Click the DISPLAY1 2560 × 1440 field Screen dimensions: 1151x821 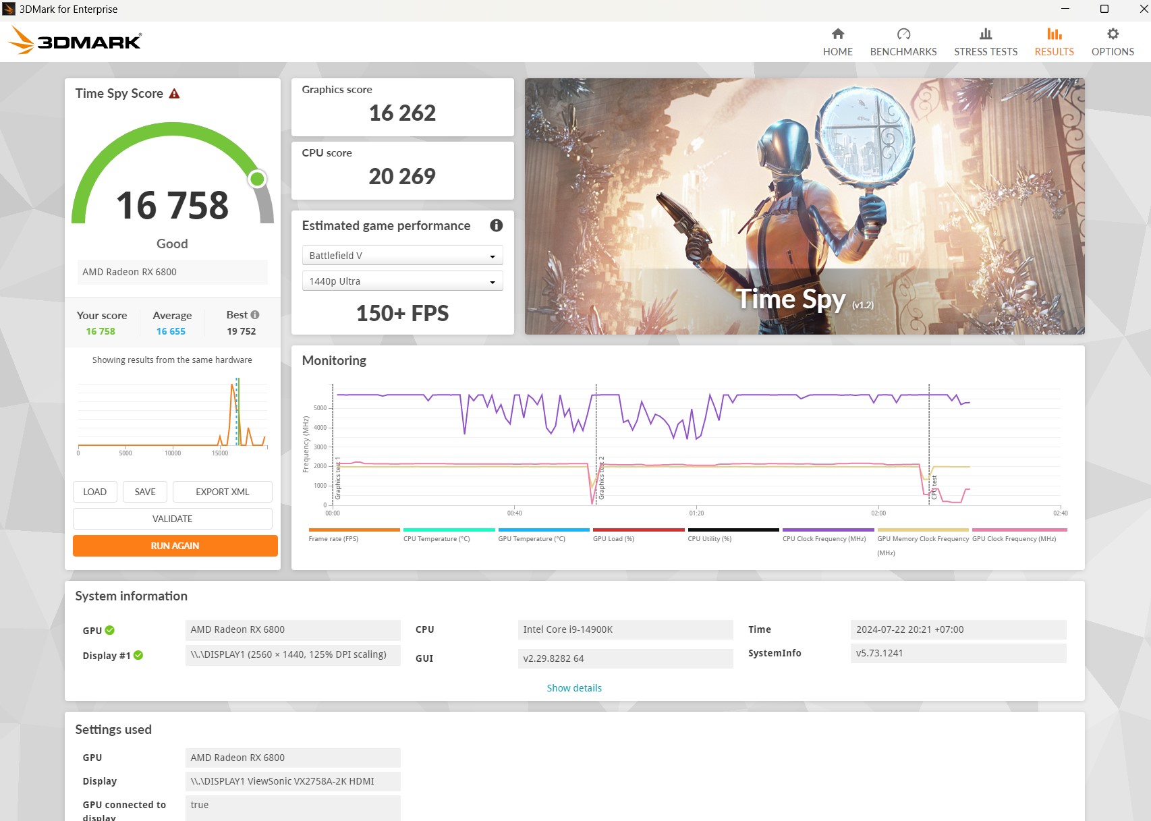click(x=293, y=655)
